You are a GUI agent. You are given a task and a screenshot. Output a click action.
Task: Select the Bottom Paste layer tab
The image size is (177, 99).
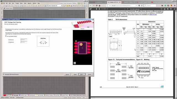click(64, 95)
